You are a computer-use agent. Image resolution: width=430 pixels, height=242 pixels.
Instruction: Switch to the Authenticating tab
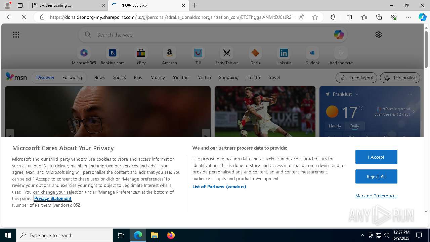tap(68, 5)
